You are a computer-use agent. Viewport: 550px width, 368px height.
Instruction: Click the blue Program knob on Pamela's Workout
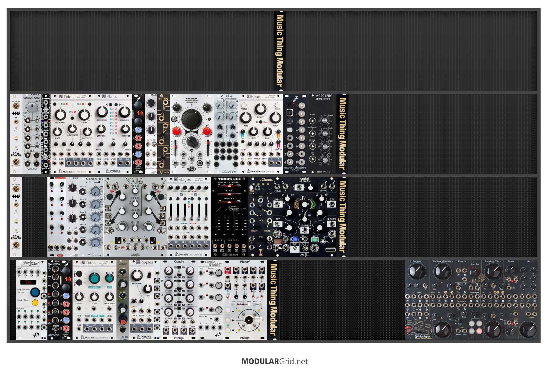[x=35, y=292]
